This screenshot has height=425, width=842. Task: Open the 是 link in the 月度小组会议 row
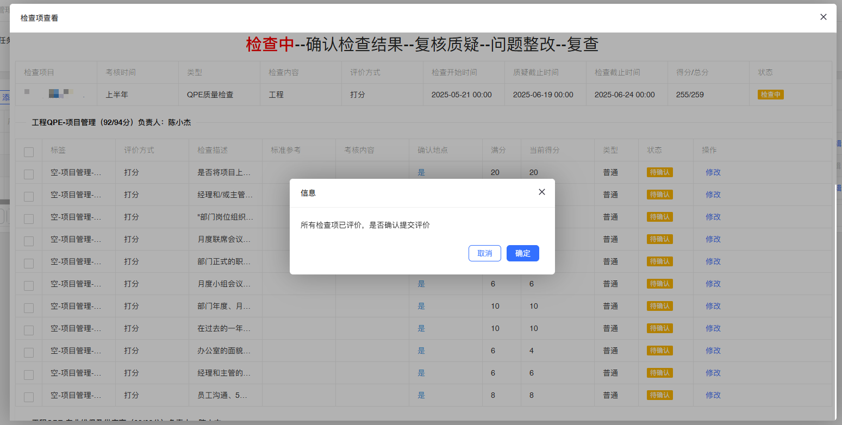pos(421,284)
